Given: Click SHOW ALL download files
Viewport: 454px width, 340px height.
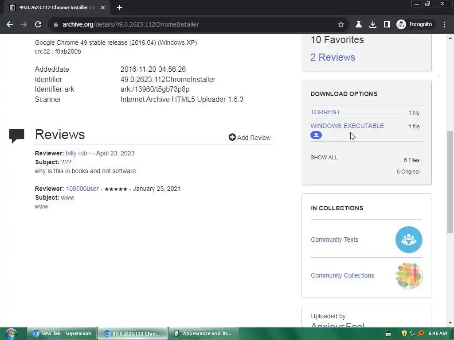Looking at the screenshot, I should click(x=324, y=158).
